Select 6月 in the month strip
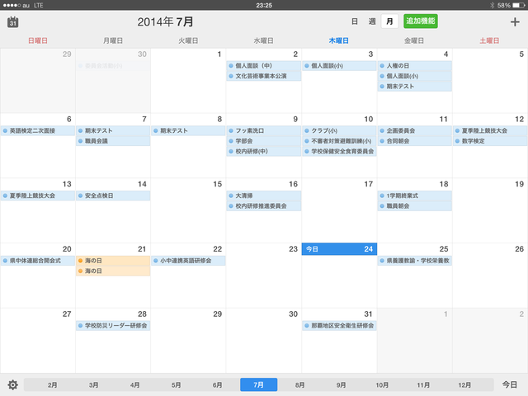Image resolution: width=528 pixels, height=396 pixels. pyautogui.click(x=217, y=384)
